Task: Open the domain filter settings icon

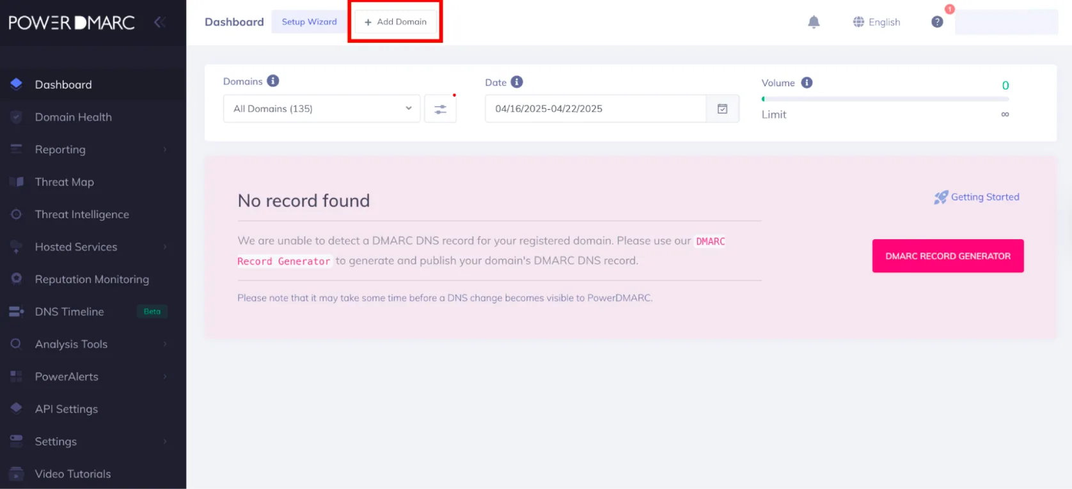Action: pos(440,109)
